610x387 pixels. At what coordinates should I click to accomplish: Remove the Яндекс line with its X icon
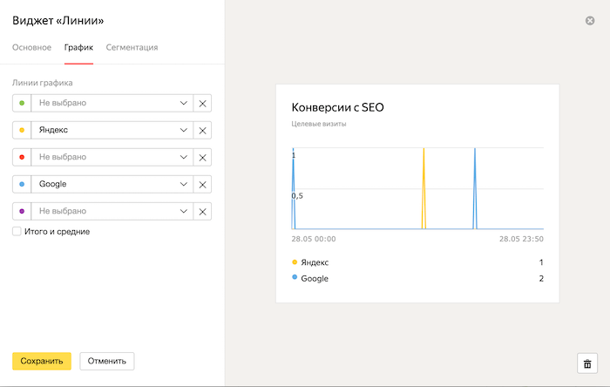(x=202, y=130)
